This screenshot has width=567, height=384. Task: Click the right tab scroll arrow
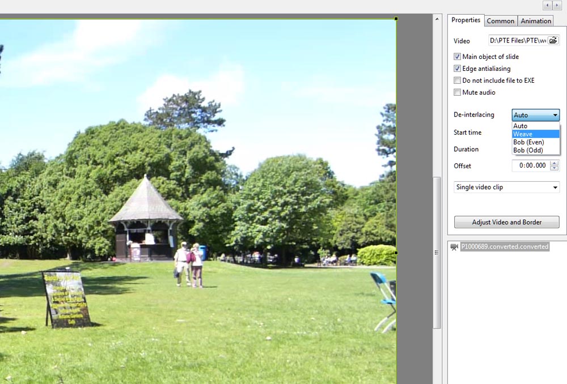(557, 5)
